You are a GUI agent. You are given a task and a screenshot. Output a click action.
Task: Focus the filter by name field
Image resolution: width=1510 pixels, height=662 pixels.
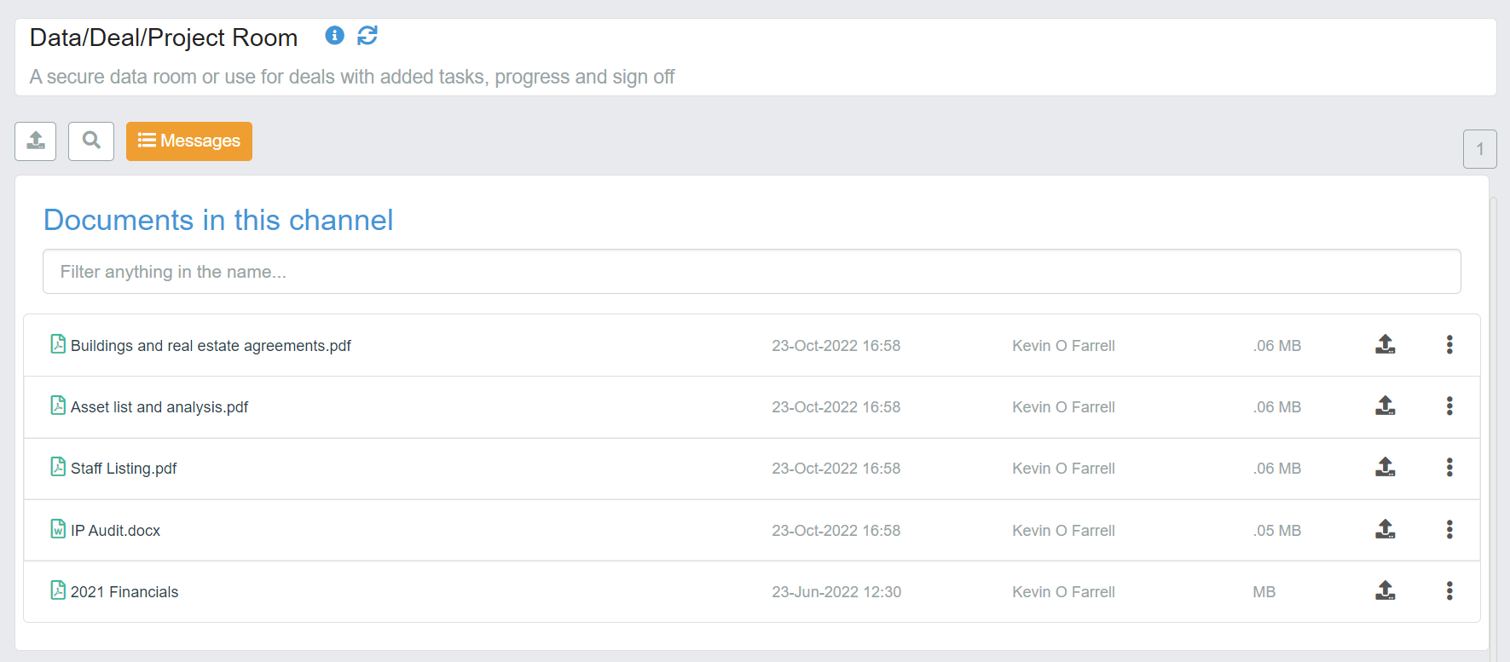[x=751, y=272]
